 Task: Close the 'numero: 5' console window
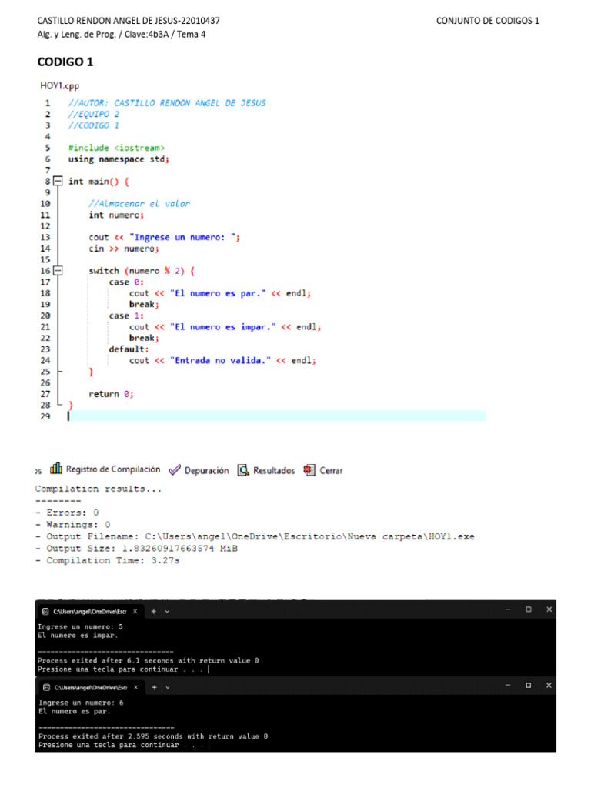549,609
